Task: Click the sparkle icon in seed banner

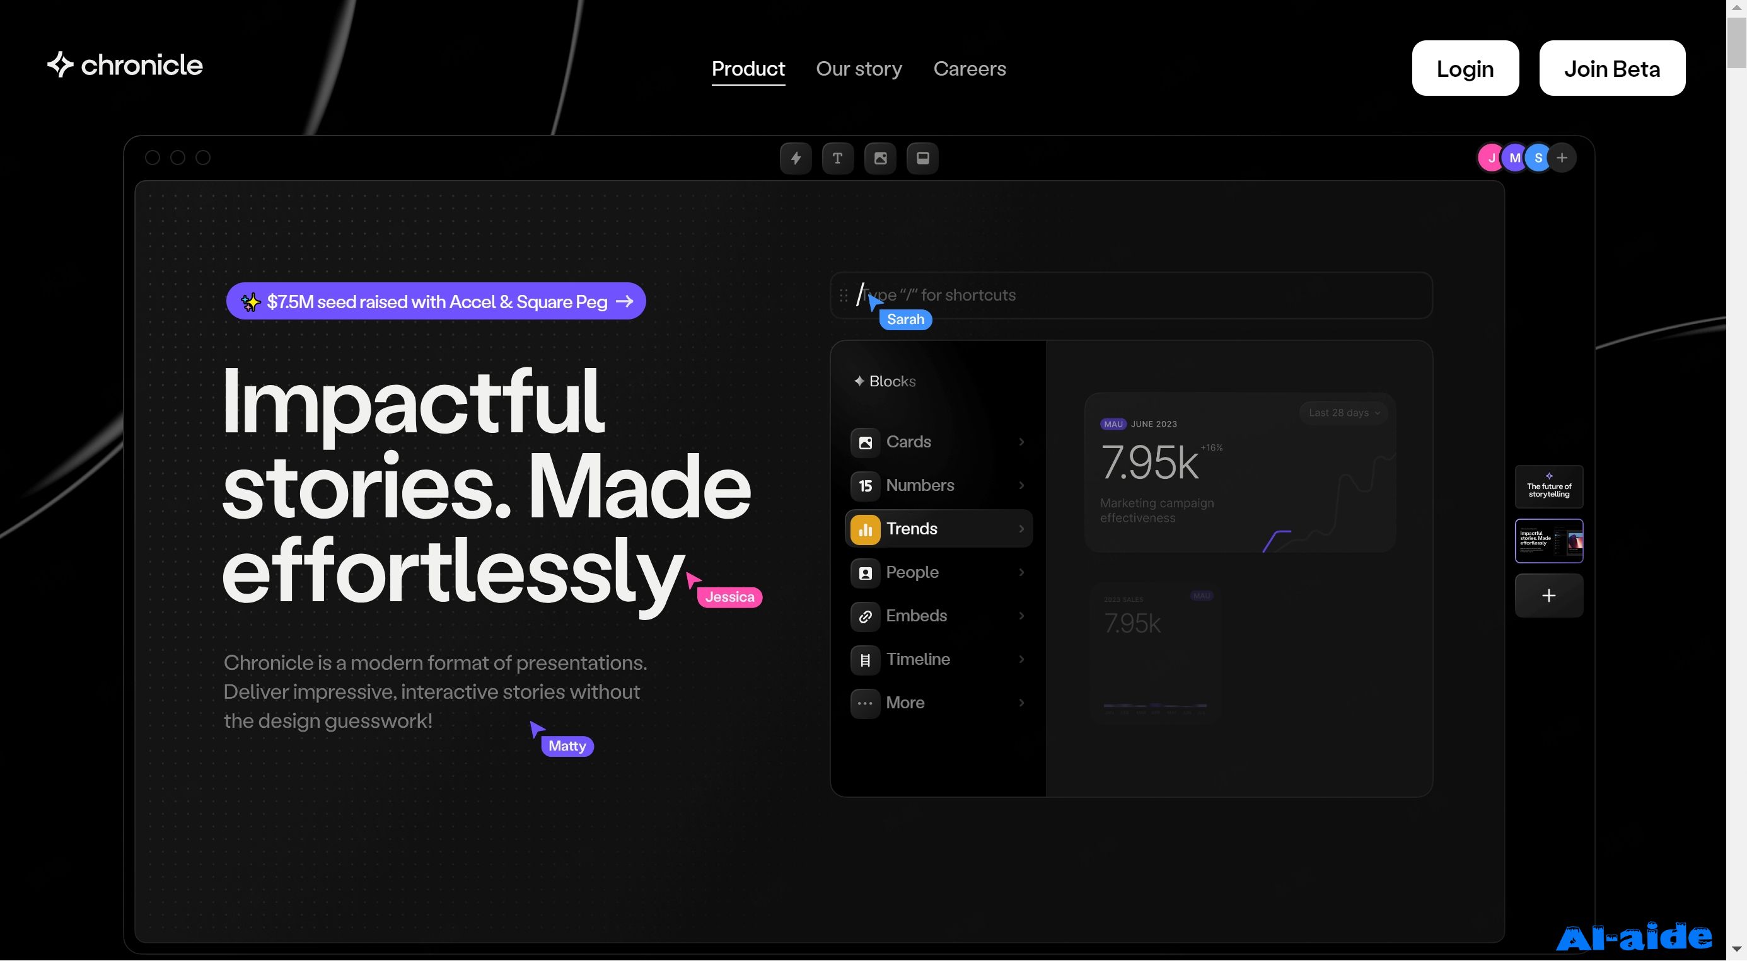Action: click(250, 302)
